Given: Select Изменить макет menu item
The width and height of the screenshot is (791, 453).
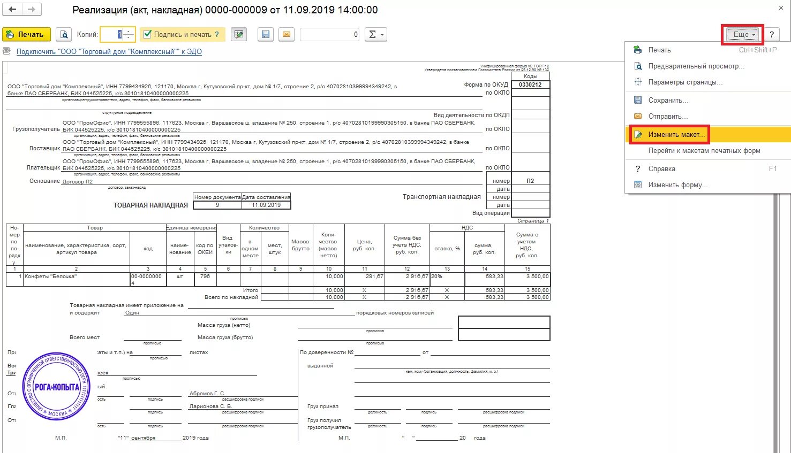Looking at the screenshot, I should pyautogui.click(x=707, y=134).
